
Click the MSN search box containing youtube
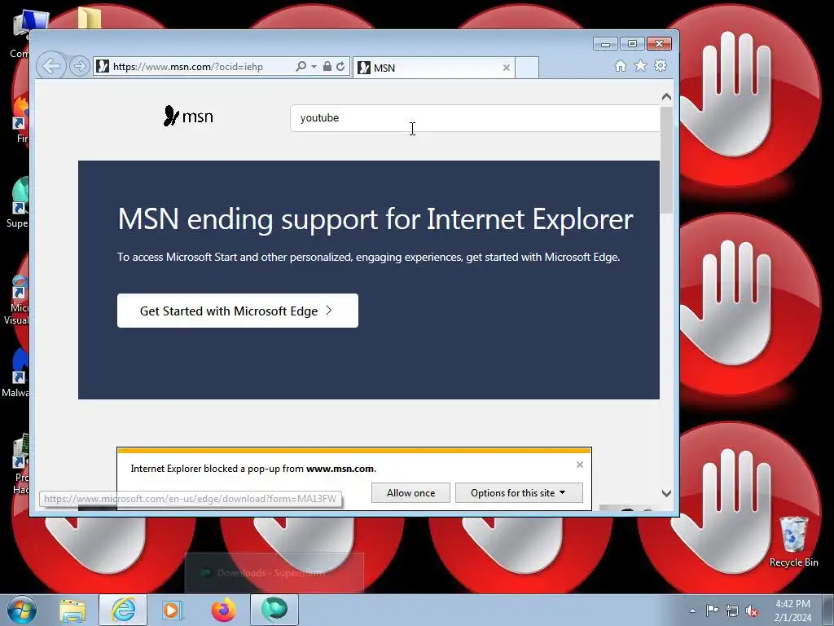click(475, 118)
